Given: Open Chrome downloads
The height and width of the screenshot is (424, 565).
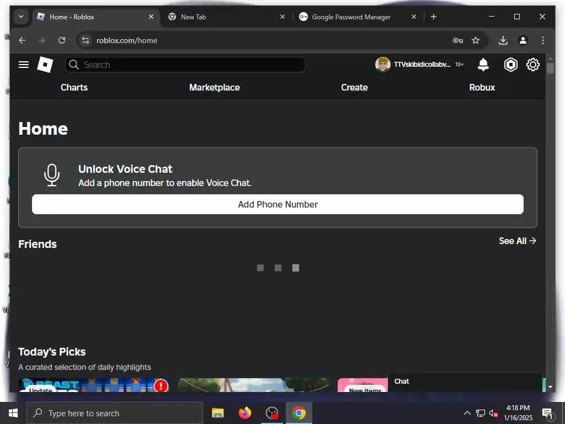Looking at the screenshot, I should [x=503, y=40].
